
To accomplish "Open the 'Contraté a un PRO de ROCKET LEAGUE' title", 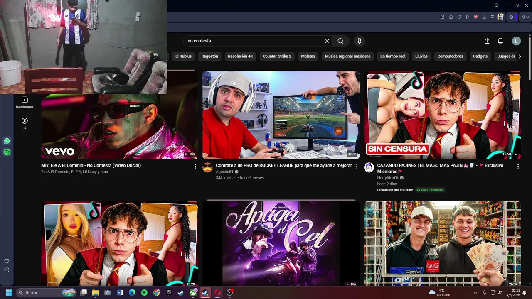I will [x=284, y=165].
